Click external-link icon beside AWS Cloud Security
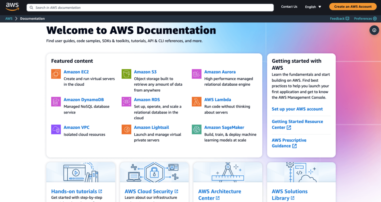This screenshot has height=202, width=381. tap(176, 191)
